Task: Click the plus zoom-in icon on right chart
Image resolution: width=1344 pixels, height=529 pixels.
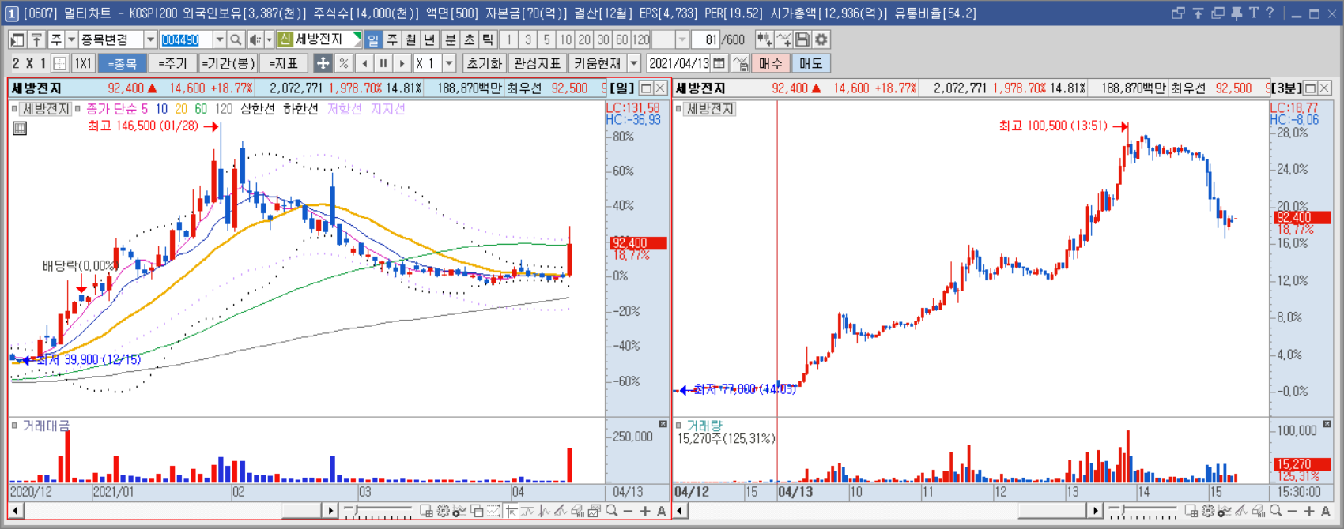Action: pyautogui.click(x=1309, y=512)
